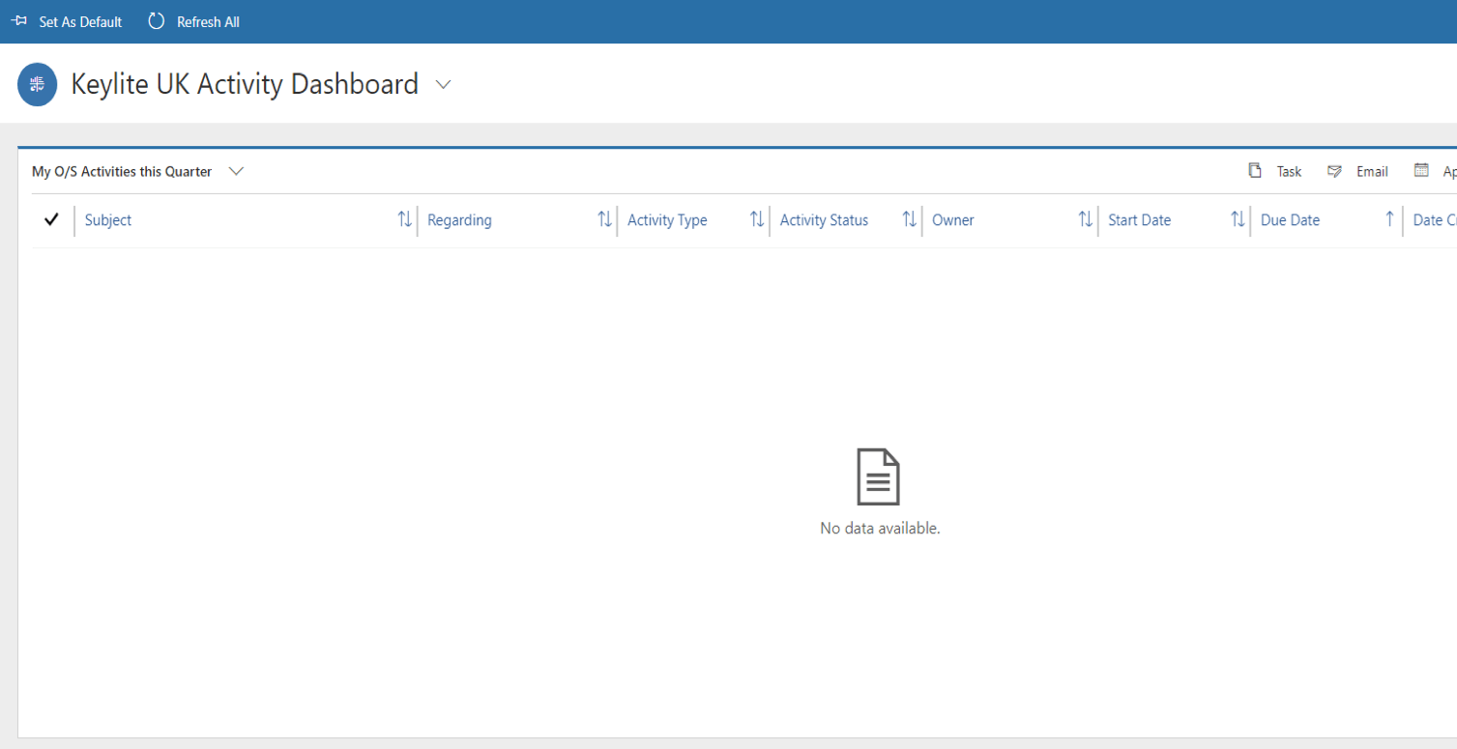Click the My O/S Activities this Quarter label
1457x749 pixels.
122,171
